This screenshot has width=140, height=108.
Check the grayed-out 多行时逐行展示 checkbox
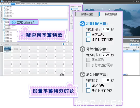[88, 65]
